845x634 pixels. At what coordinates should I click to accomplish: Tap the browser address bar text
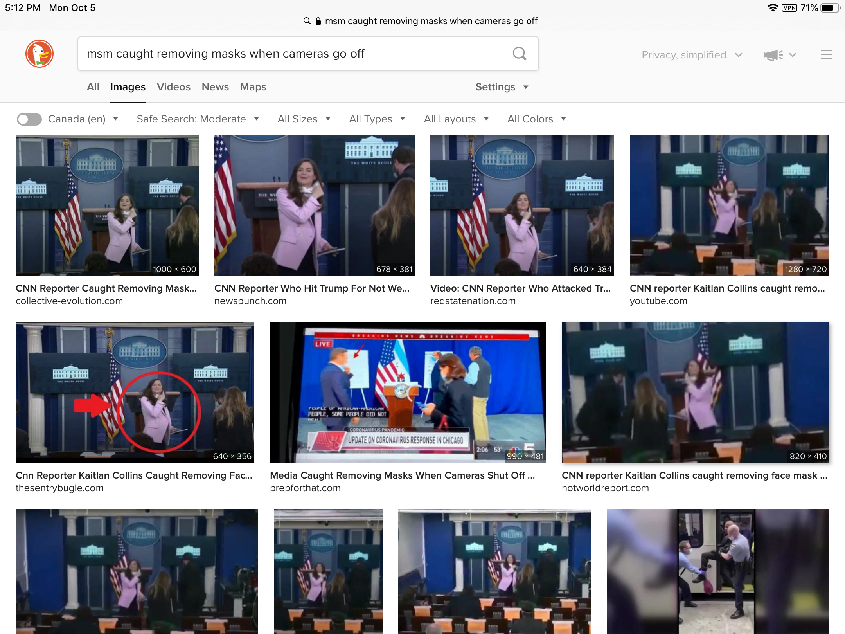pyautogui.click(x=431, y=21)
